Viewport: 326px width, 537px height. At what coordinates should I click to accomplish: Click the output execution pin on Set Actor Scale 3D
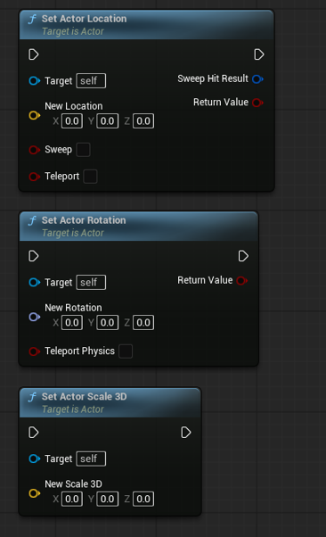186,433
